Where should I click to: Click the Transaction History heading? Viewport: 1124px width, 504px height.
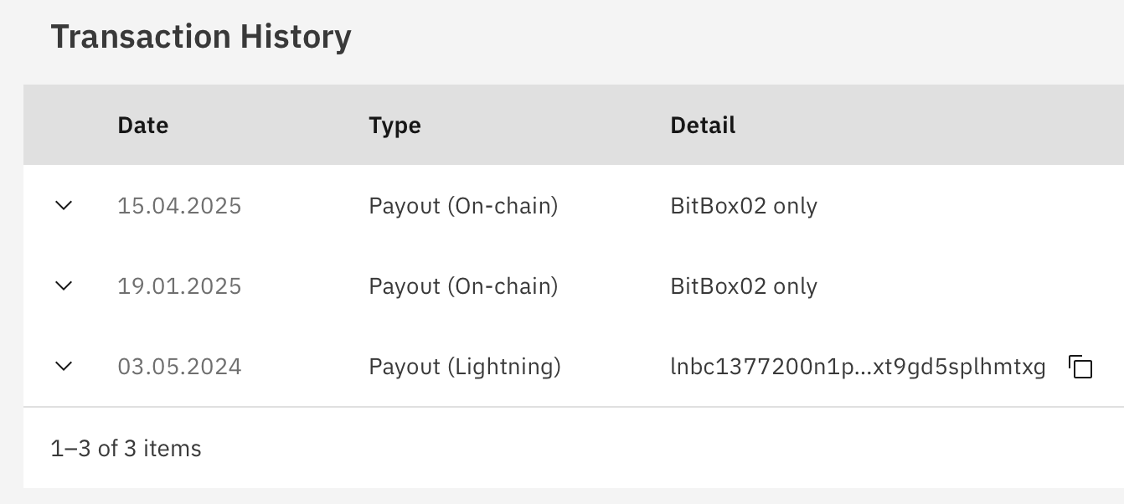click(x=201, y=38)
